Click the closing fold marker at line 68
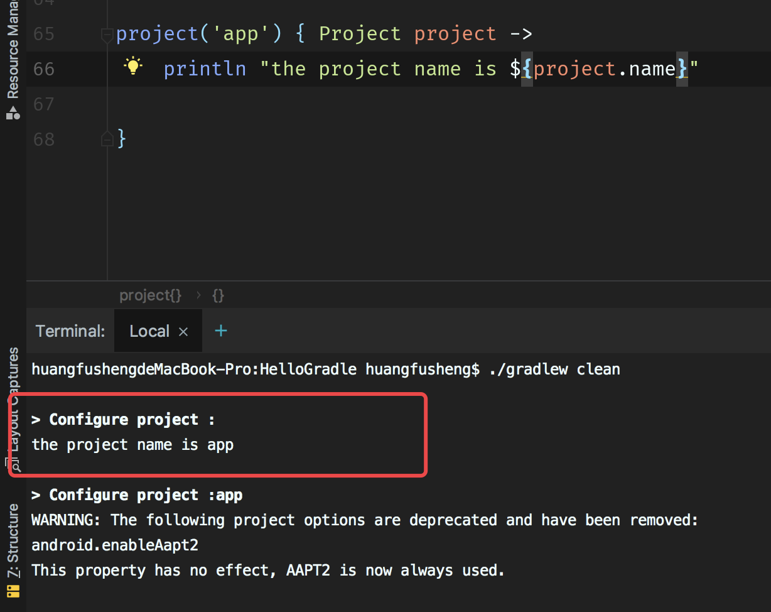The width and height of the screenshot is (771, 612). click(107, 138)
